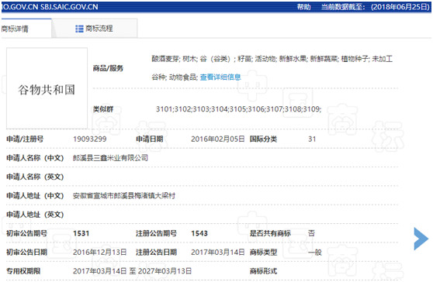Click the 申请人名称（英文） label
Image resolution: width=433 pixels, height=282 pixels.
click(x=35, y=177)
